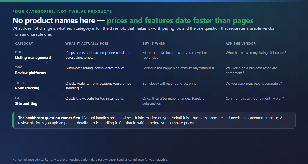
Task: Click the 'CATEGORY' column header
Action: (24, 44)
